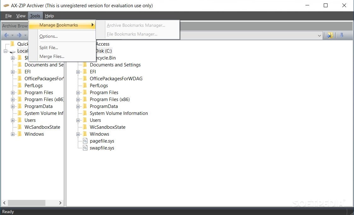Click the pagefile.sys file icon

click(85, 141)
